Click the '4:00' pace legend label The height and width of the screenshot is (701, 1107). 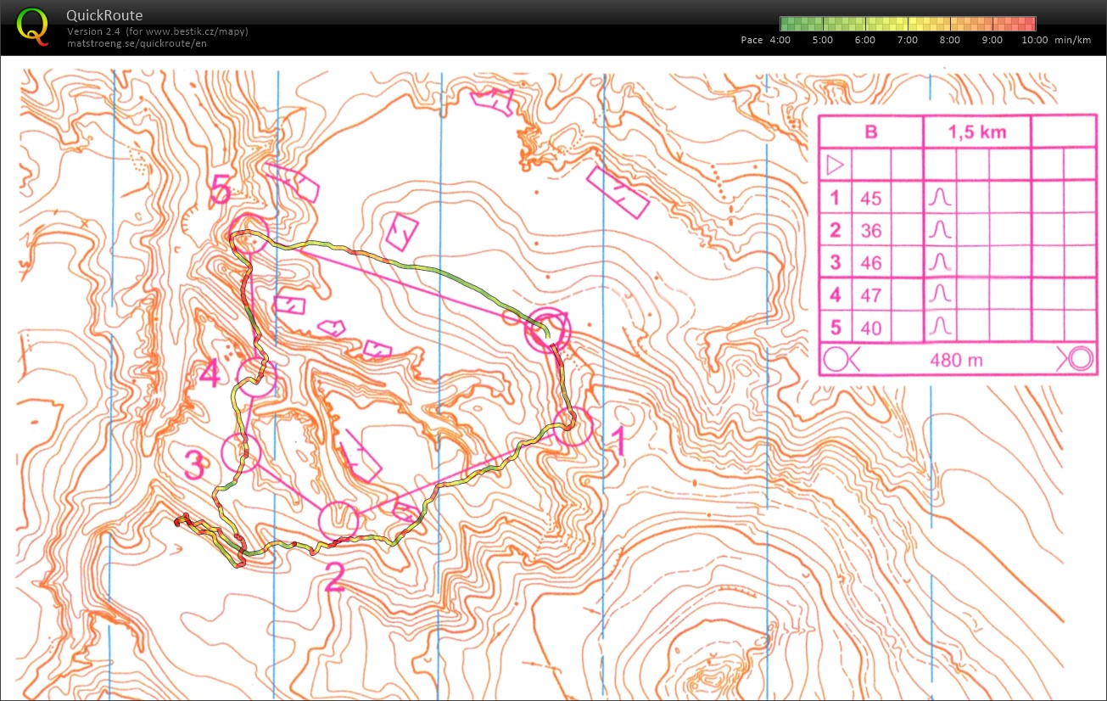click(780, 40)
